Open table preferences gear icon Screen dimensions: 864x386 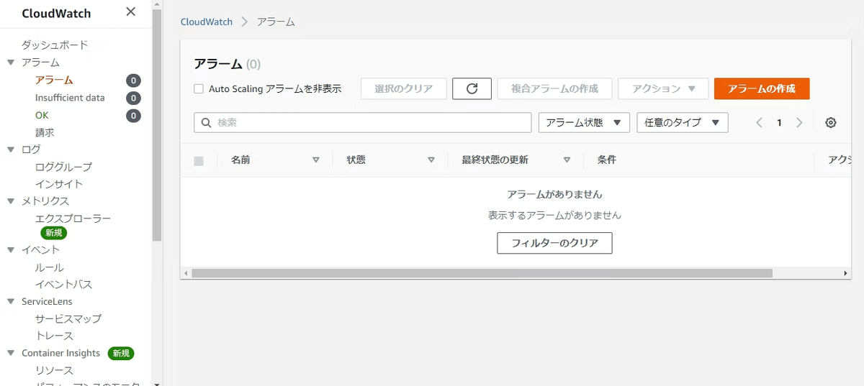831,123
